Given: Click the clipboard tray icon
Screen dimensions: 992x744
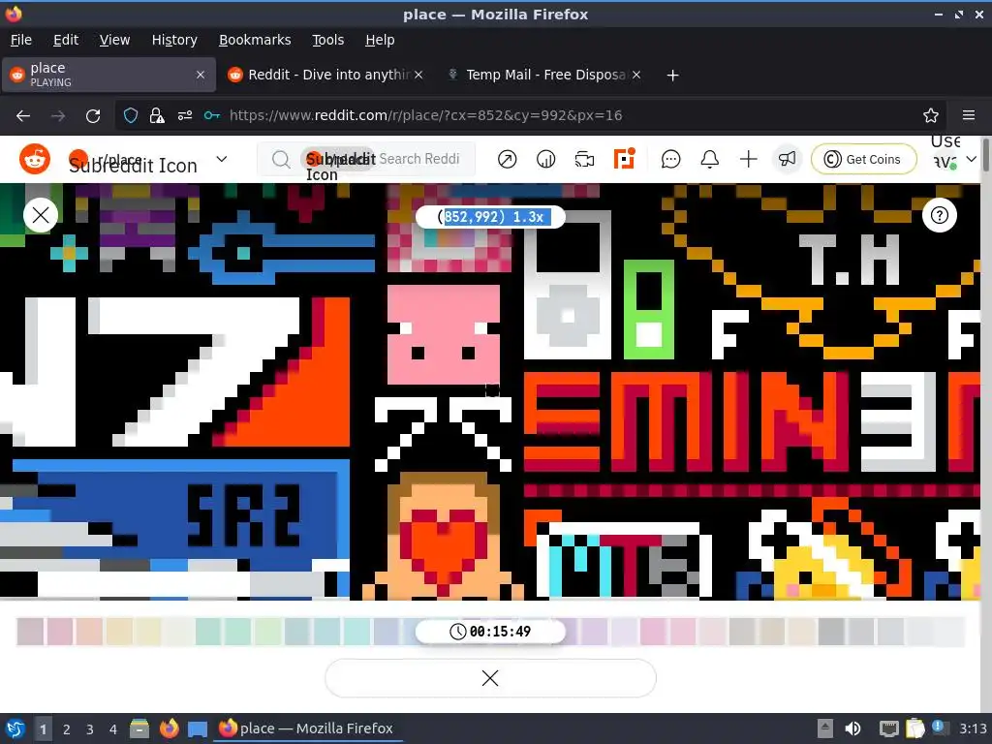Looking at the screenshot, I should [914, 728].
